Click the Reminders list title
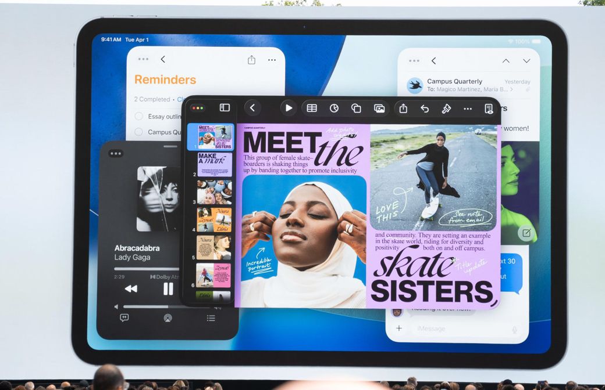605x390 pixels. (165, 80)
